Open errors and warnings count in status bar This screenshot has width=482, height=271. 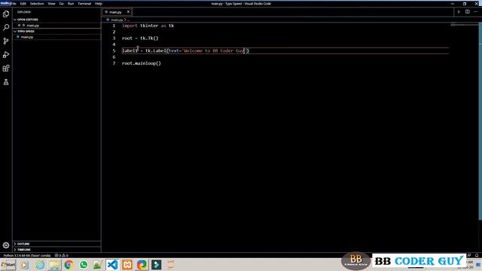point(62,255)
